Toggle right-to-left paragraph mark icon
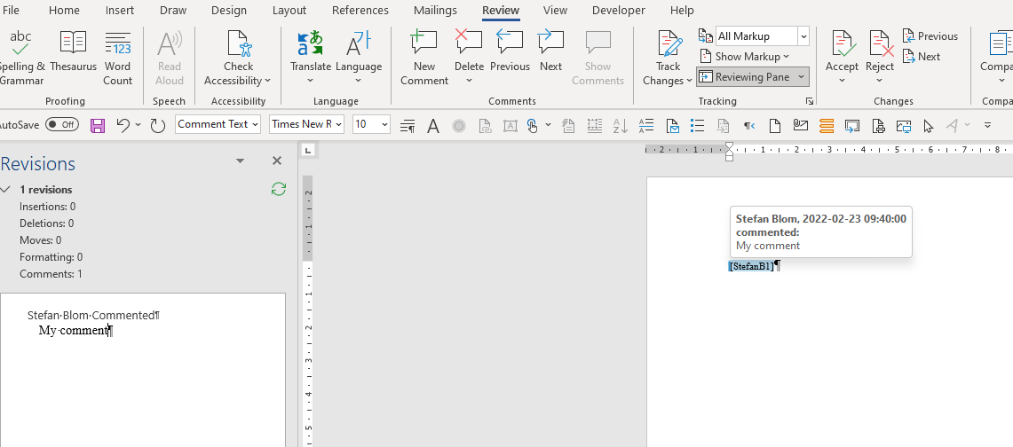 [x=748, y=126]
